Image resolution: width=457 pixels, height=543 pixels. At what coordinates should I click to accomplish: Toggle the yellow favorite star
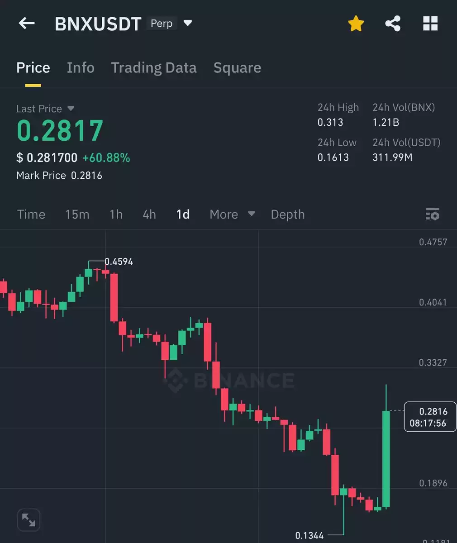coord(356,24)
